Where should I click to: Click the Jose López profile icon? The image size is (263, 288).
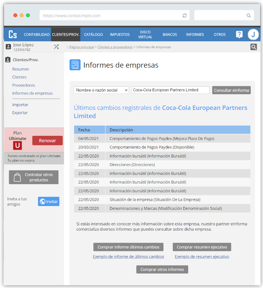(8, 47)
